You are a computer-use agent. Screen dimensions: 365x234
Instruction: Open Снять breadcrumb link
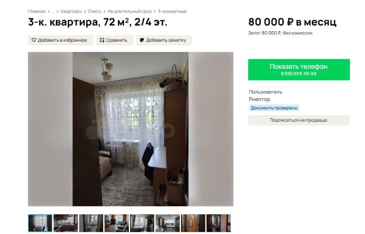click(x=94, y=11)
